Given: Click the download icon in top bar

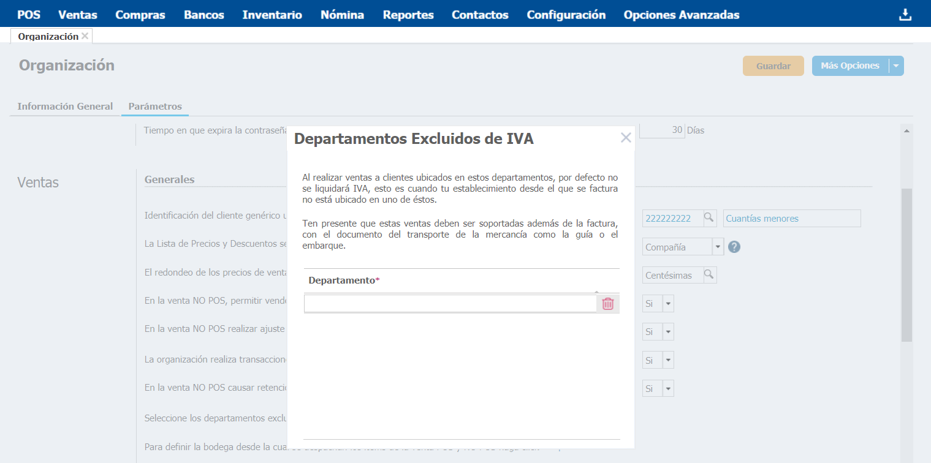Looking at the screenshot, I should [x=905, y=15].
